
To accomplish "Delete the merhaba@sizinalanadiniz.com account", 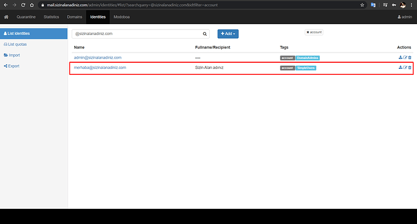I will click(x=410, y=68).
